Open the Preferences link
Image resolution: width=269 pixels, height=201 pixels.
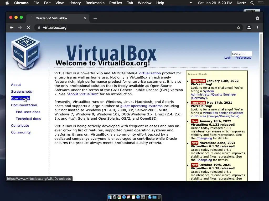point(243,58)
